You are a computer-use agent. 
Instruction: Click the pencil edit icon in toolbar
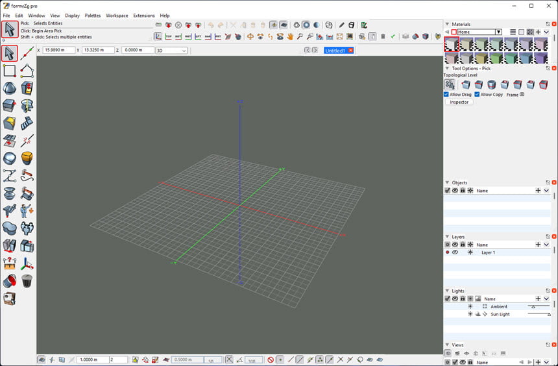(x=341, y=25)
